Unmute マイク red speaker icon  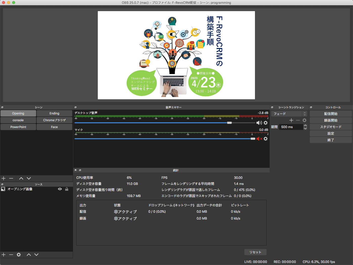[259, 139]
